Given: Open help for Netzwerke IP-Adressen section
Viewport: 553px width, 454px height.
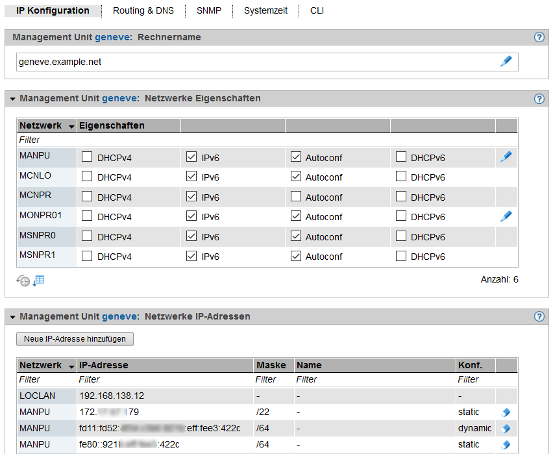Looking at the screenshot, I should (539, 317).
